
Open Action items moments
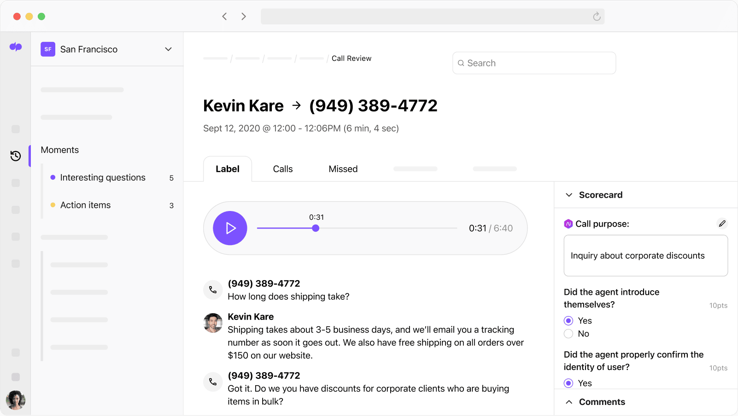point(86,205)
